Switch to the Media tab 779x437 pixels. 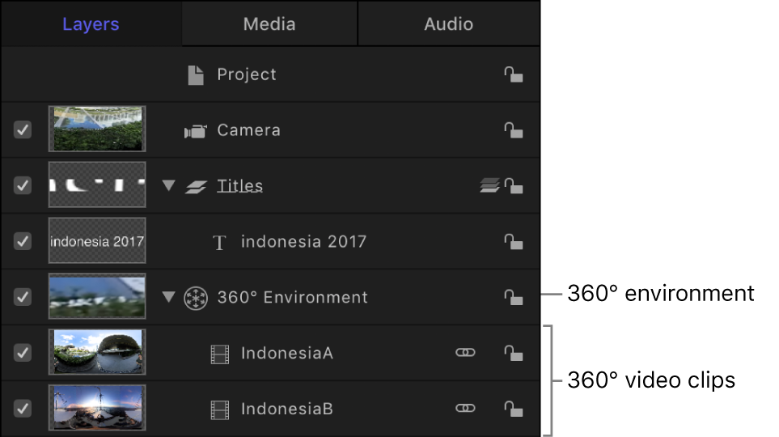(269, 24)
